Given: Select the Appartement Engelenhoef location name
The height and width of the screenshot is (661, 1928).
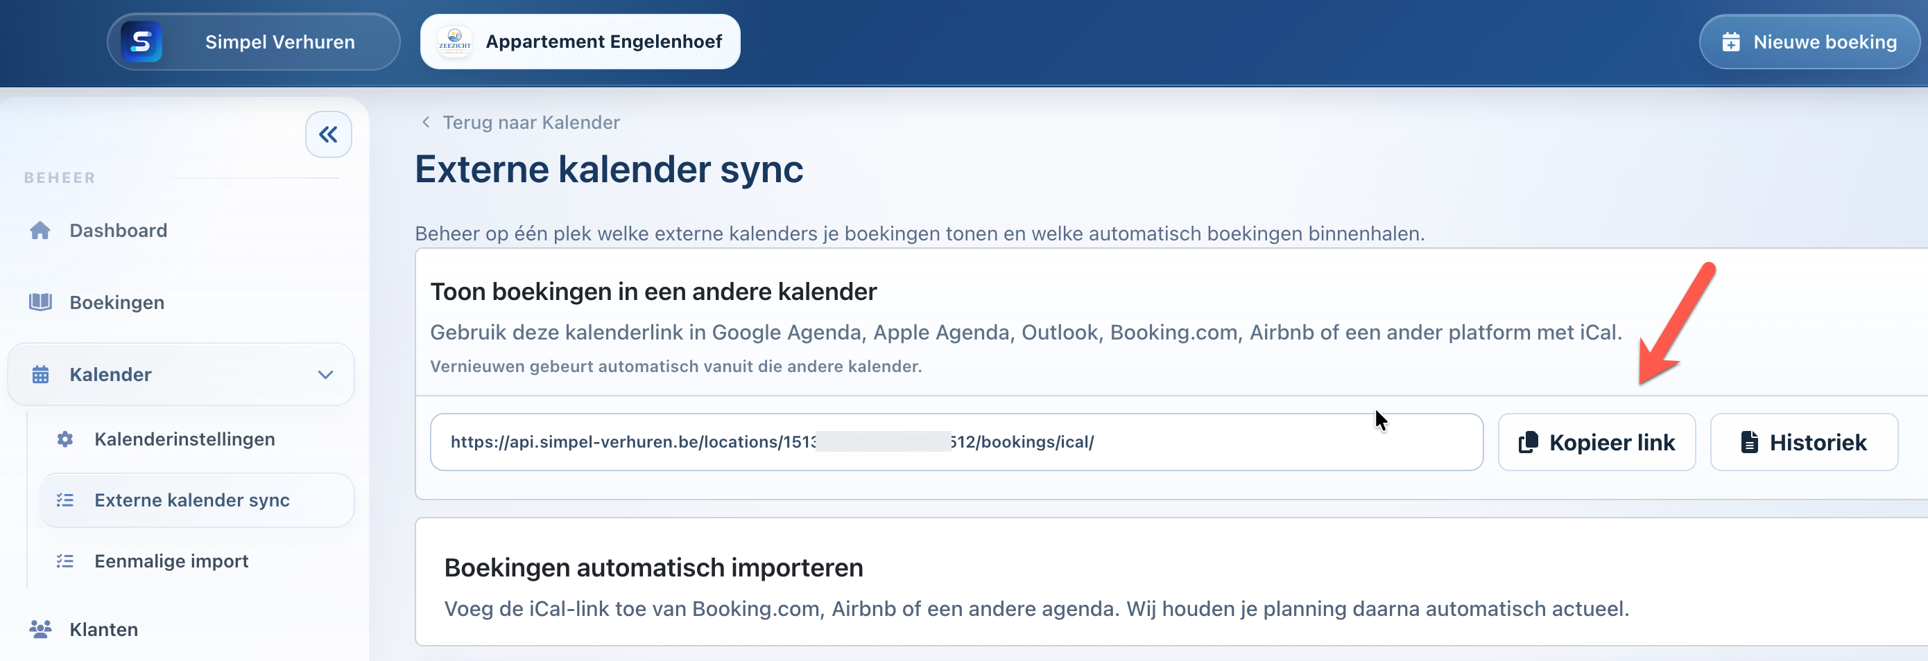Looking at the screenshot, I should click(603, 42).
